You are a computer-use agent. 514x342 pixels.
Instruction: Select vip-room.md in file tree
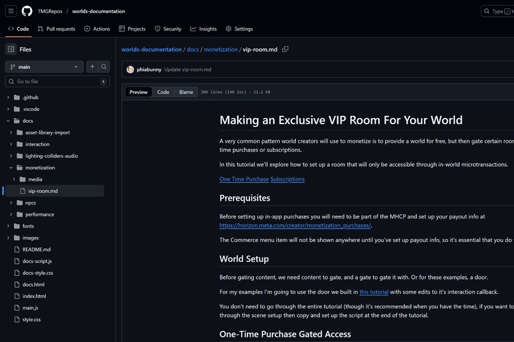pyautogui.click(x=54, y=191)
